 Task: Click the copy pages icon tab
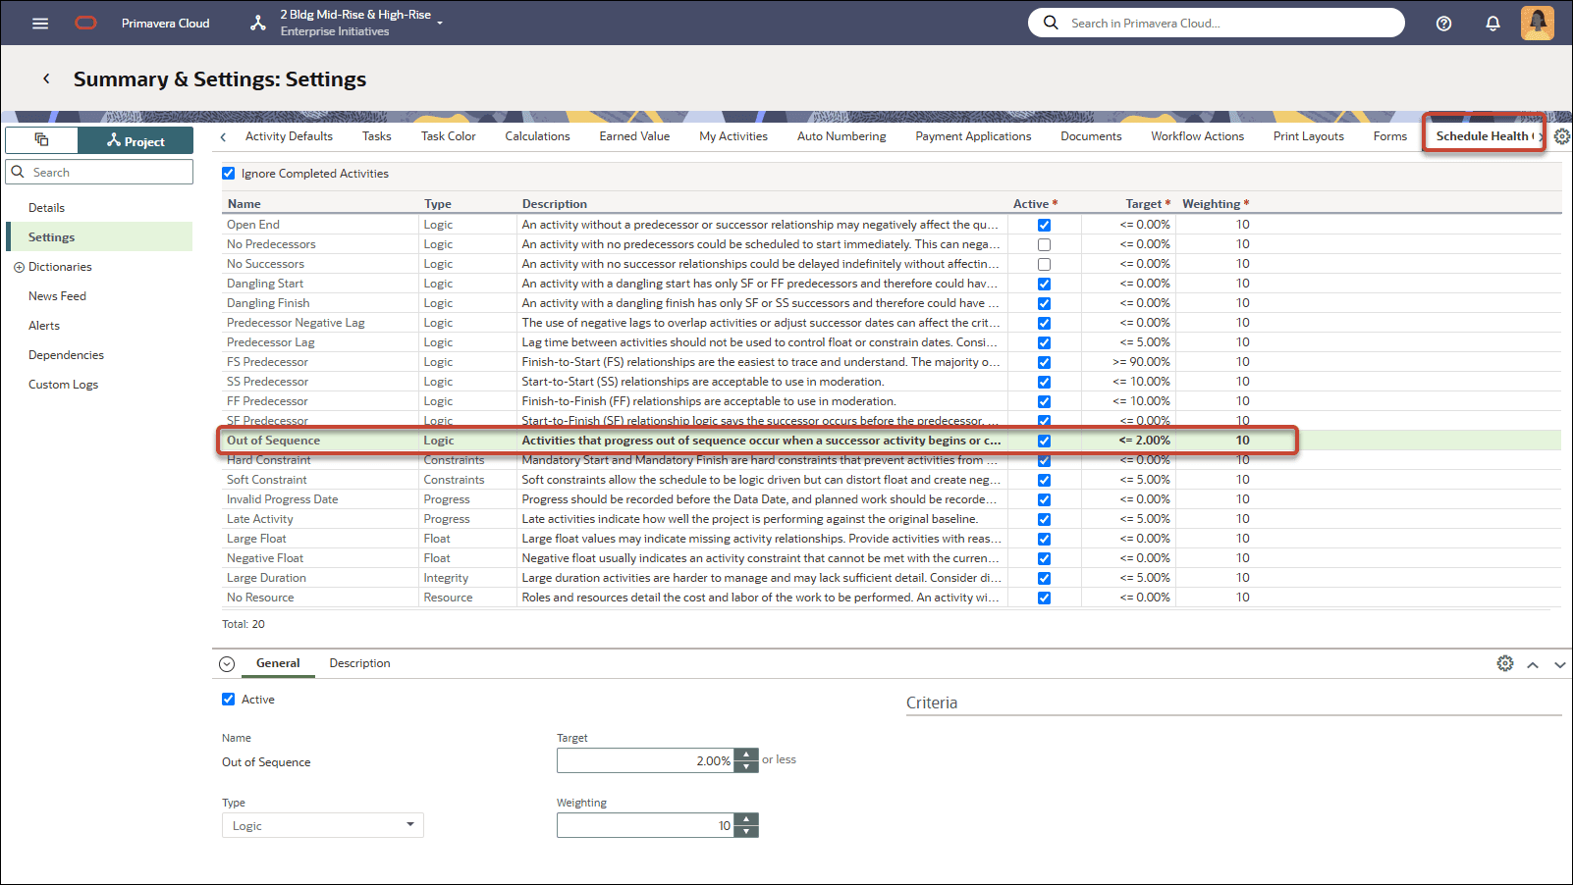tap(41, 140)
